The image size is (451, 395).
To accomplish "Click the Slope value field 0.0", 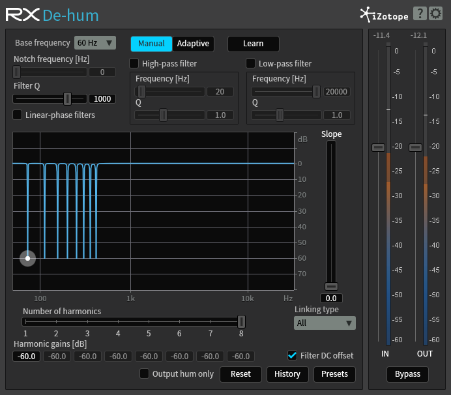I will pos(331,298).
